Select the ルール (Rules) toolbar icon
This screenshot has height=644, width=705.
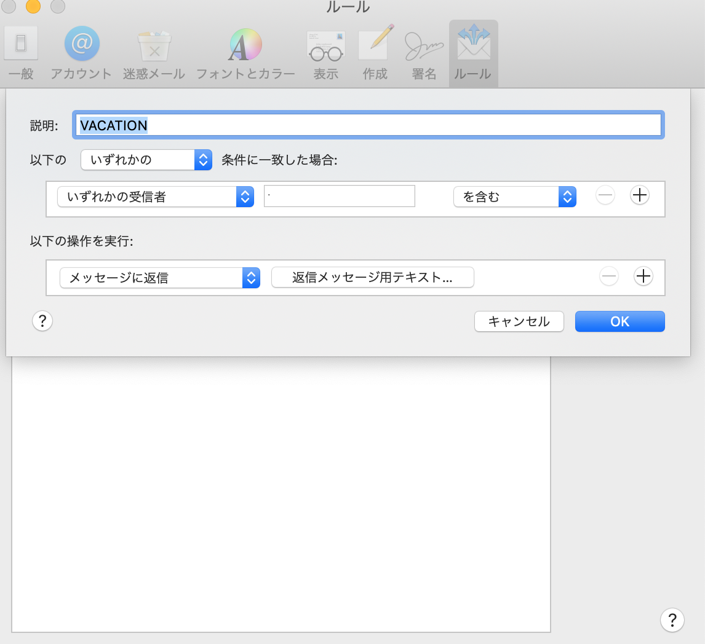[x=472, y=52]
